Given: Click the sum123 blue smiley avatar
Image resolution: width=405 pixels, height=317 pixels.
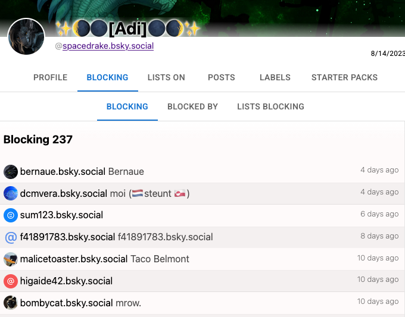Looking at the screenshot, I should coord(11,215).
